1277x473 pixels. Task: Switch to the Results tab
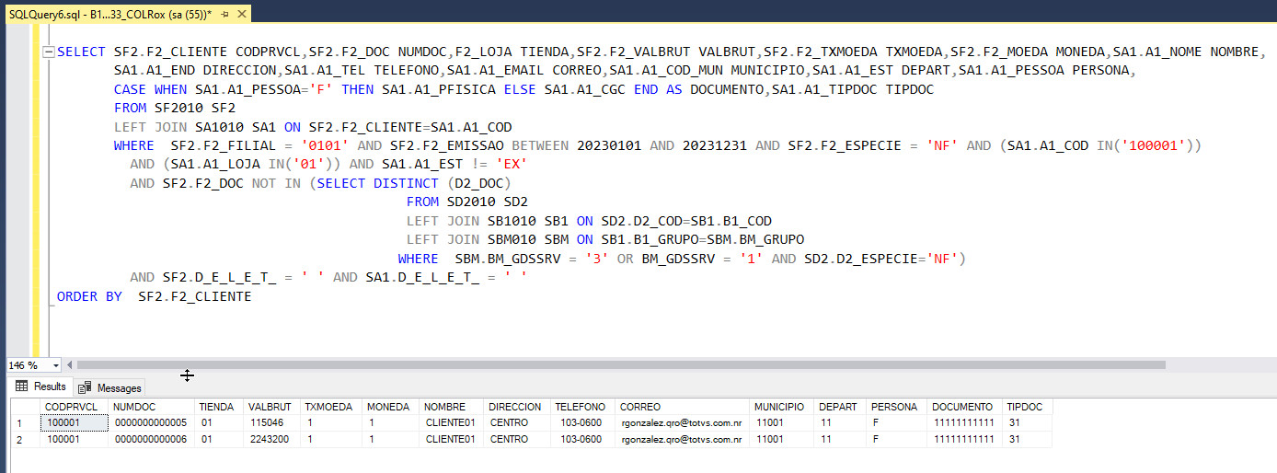click(x=40, y=387)
